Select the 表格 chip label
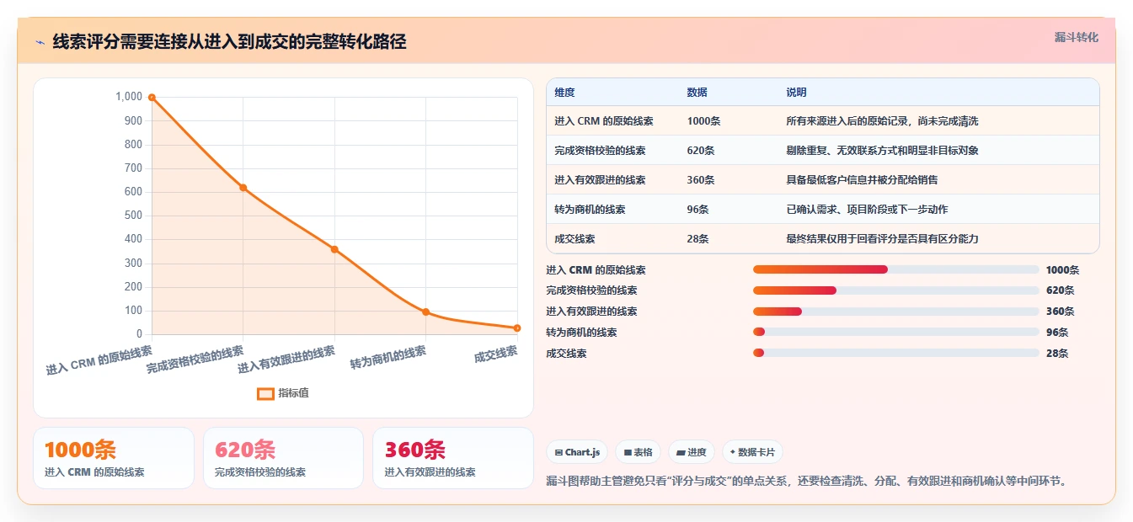The height and width of the screenshot is (522, 1133). [x=643, y=452]
